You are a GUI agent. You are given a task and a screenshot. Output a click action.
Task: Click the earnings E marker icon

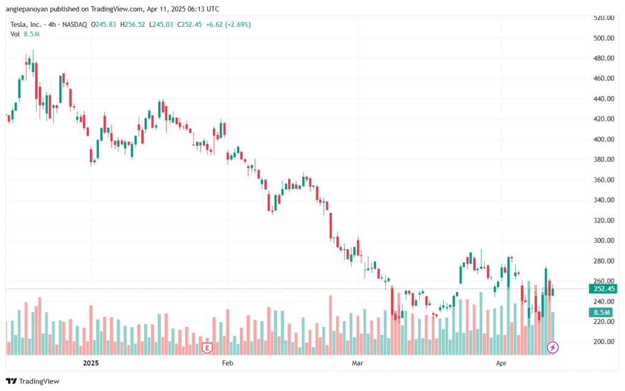206,348
